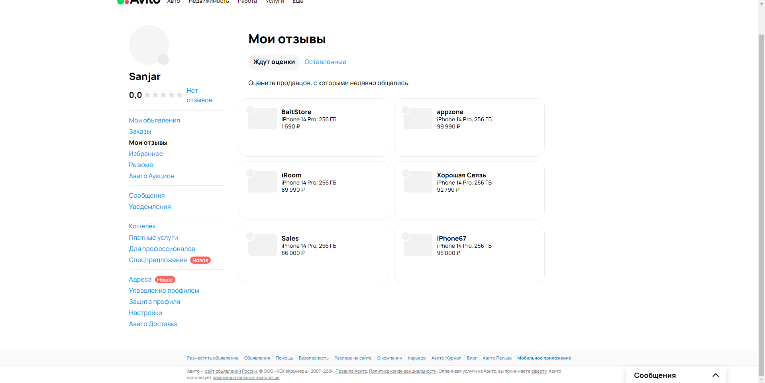
Task: Open the Сообщения chat widget at bottom
Action: (676, 375)
